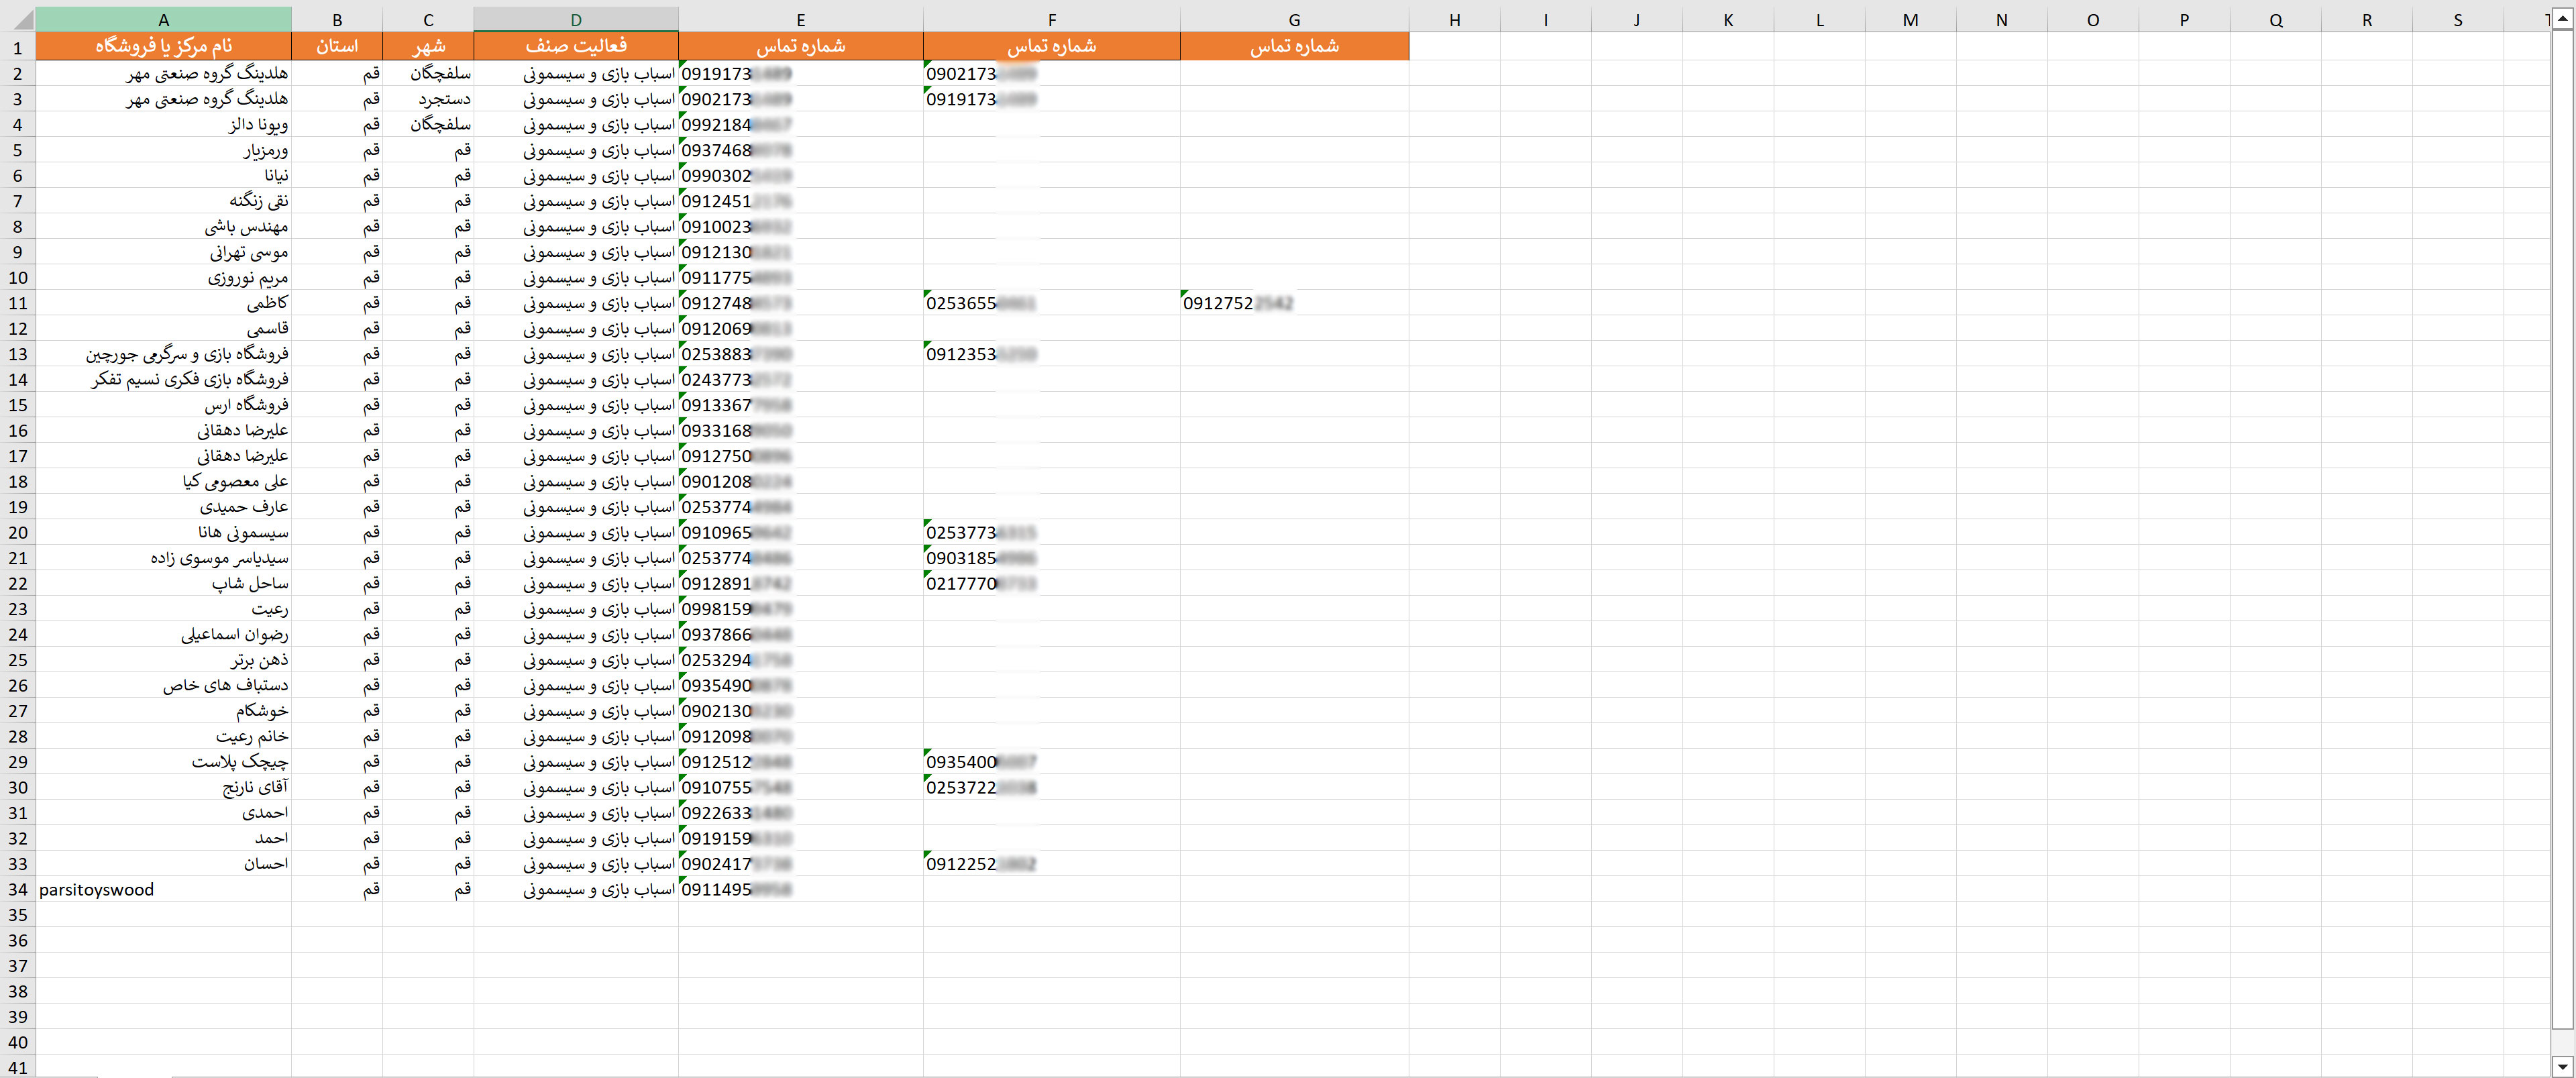The height and width of the screenshot is (1078, 2576).
Task: Select cell 'آقای نارنج'
Action: (x=163, y=787)
